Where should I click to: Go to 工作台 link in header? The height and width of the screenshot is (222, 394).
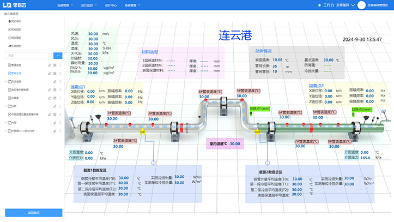(328, 5)
